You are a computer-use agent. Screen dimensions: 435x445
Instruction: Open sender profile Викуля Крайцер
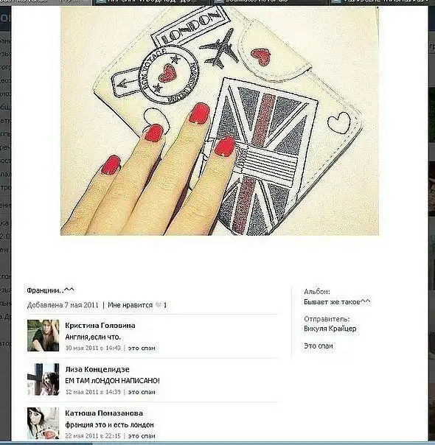330,329
